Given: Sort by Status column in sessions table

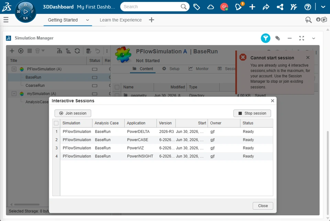Looking at the screenshot, I should tap(256, 123).
